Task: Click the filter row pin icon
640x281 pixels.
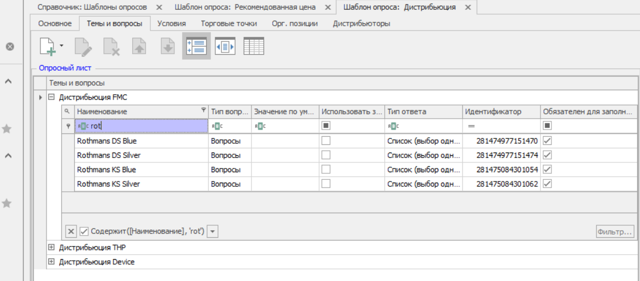Action: coord(68,126)
